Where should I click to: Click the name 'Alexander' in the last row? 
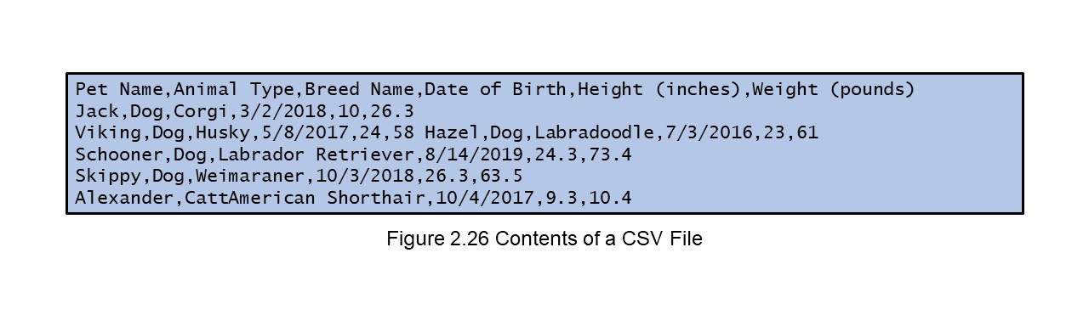click(124, 199)
